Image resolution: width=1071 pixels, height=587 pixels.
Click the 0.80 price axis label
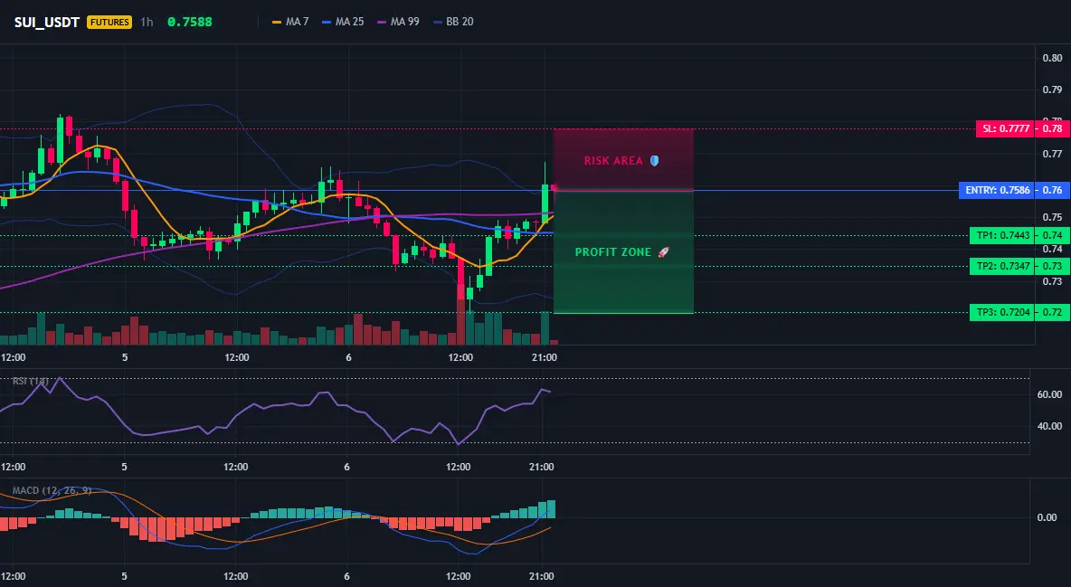1053,58
